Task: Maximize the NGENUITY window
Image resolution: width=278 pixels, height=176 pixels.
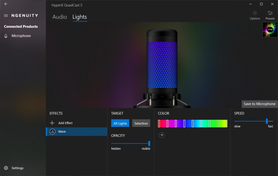Action: click(x=261, y=4)
